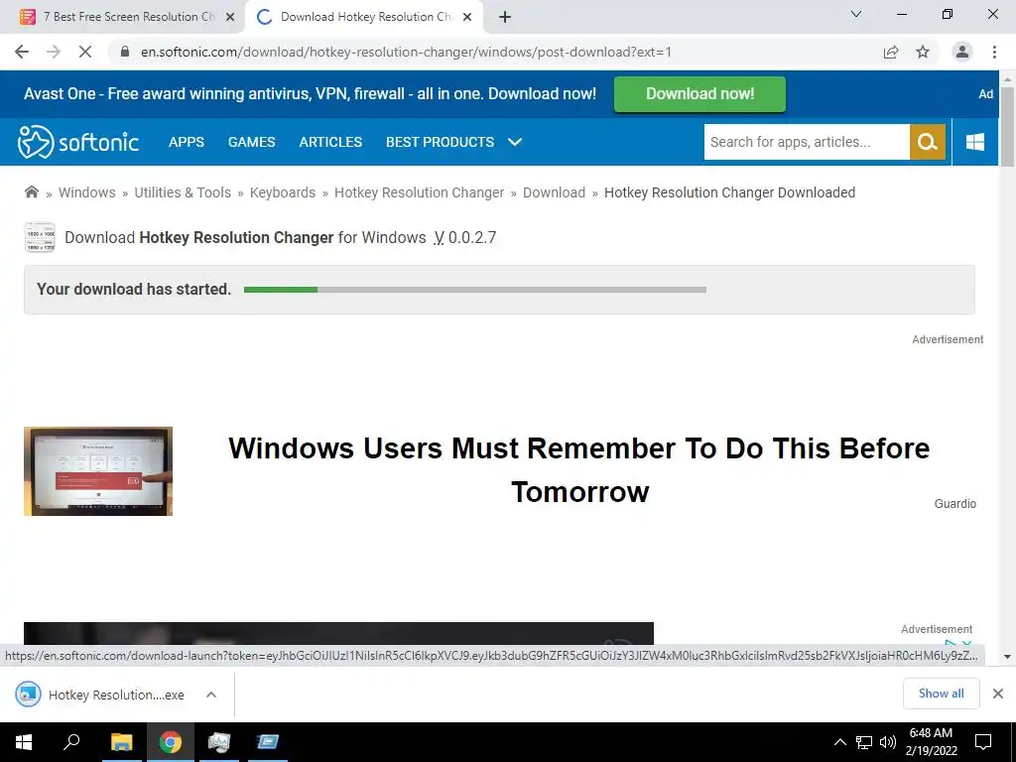The image size is (1016, 762).
Task: Click the dark video thumbnail below the ad
Action: click(338, 634)
